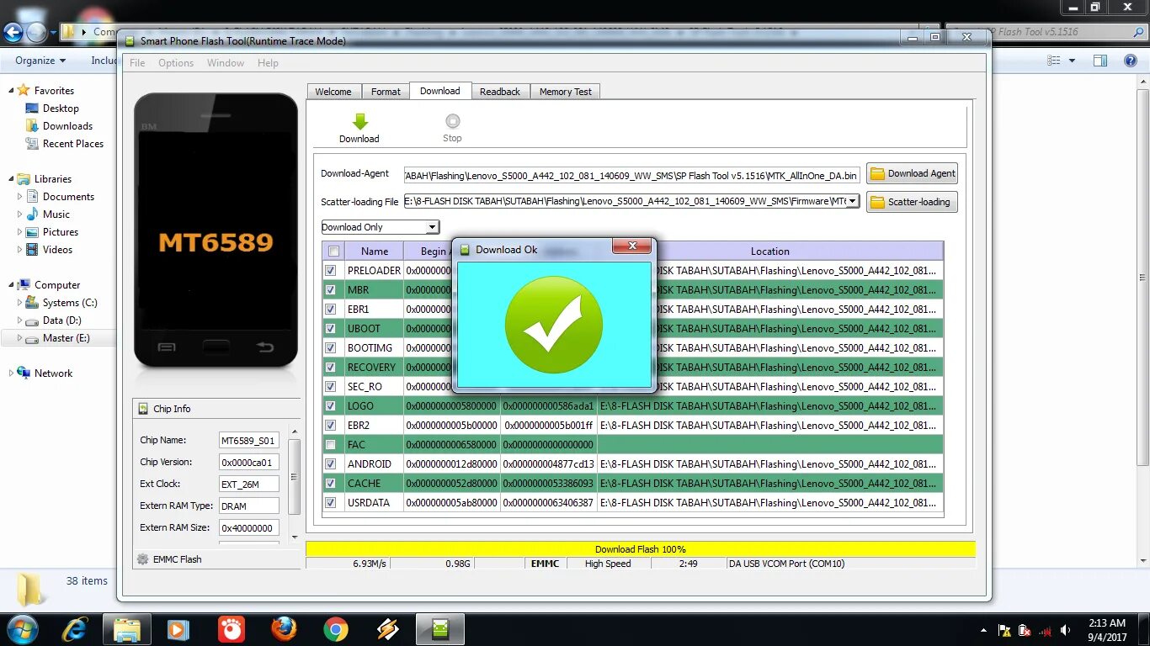
Task: Open SP Flash Tool from the taskbar
Action: pos(439,628)
